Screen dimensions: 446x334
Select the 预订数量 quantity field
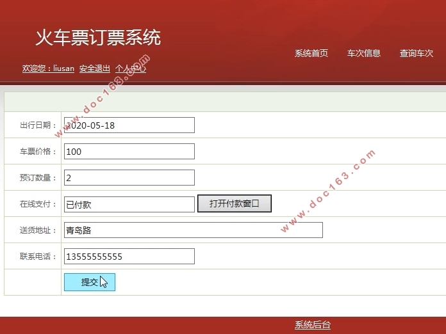[129, 177]
